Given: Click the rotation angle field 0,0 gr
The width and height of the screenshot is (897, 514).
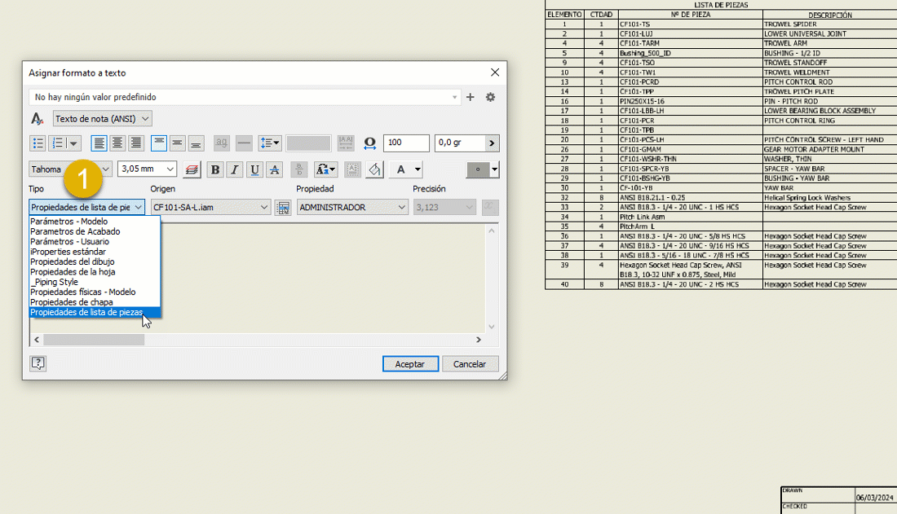Looking at the screenshot, I should [x=460, y=143].
